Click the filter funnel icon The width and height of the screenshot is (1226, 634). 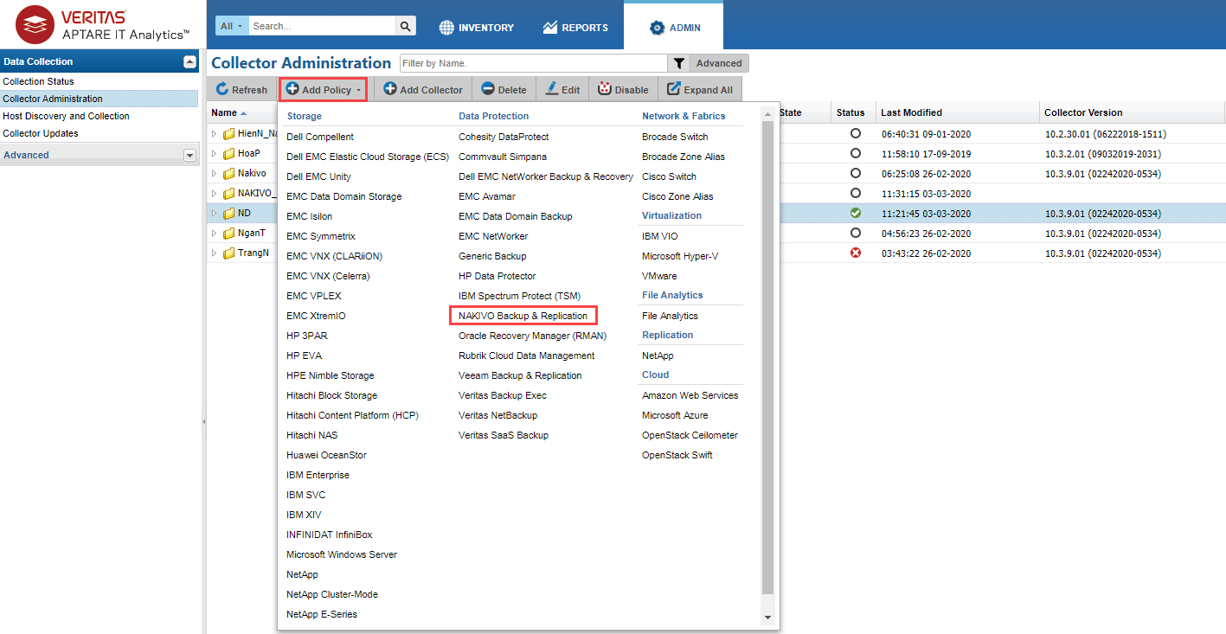(x=679, y=63)
